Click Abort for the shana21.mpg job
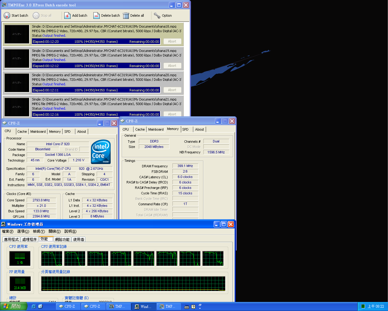The image size is (388, 311). click(172, 114)
